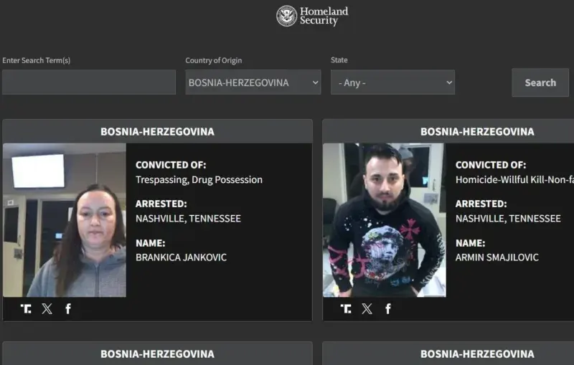The image size is (574, 365).
Task: Click the 'State' field label
Action: click(339, 60)
